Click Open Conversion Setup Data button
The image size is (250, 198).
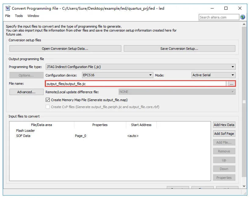65,49
